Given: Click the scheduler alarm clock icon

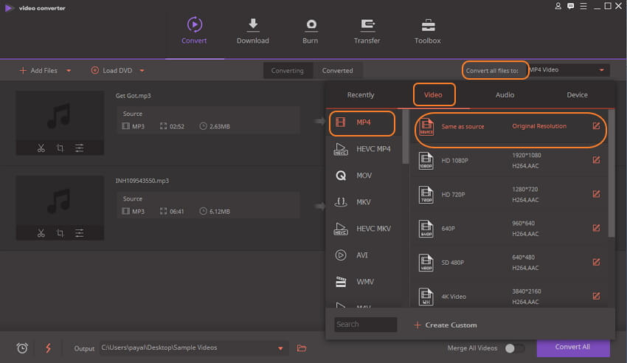Looking at the screenshot, I should (22, 348).
